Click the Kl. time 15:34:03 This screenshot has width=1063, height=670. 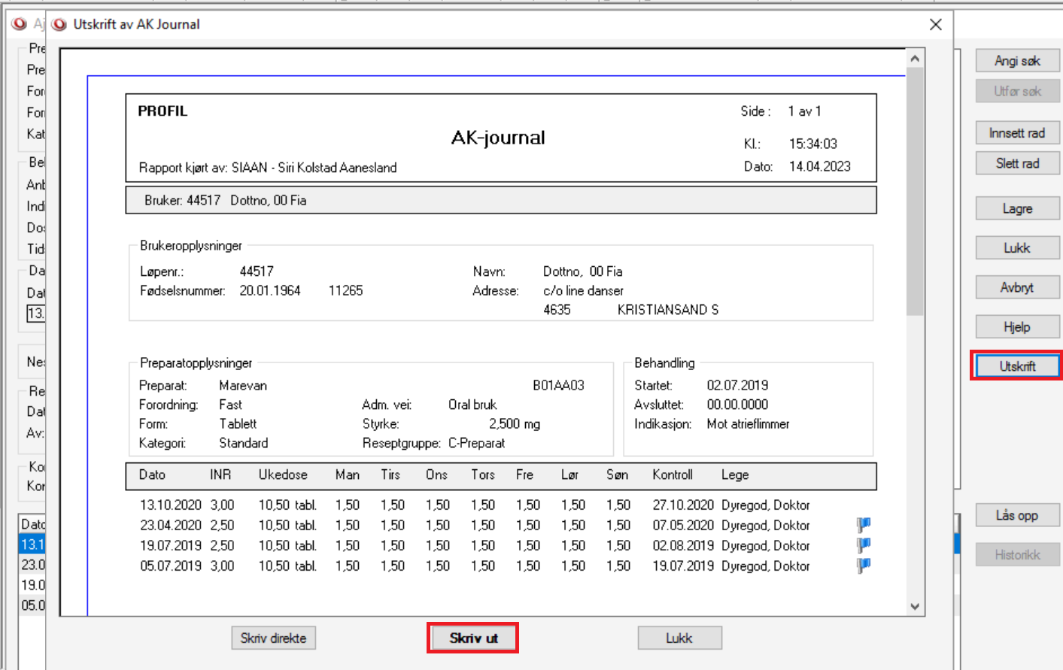pyautogui.click(x=812, y=144)
